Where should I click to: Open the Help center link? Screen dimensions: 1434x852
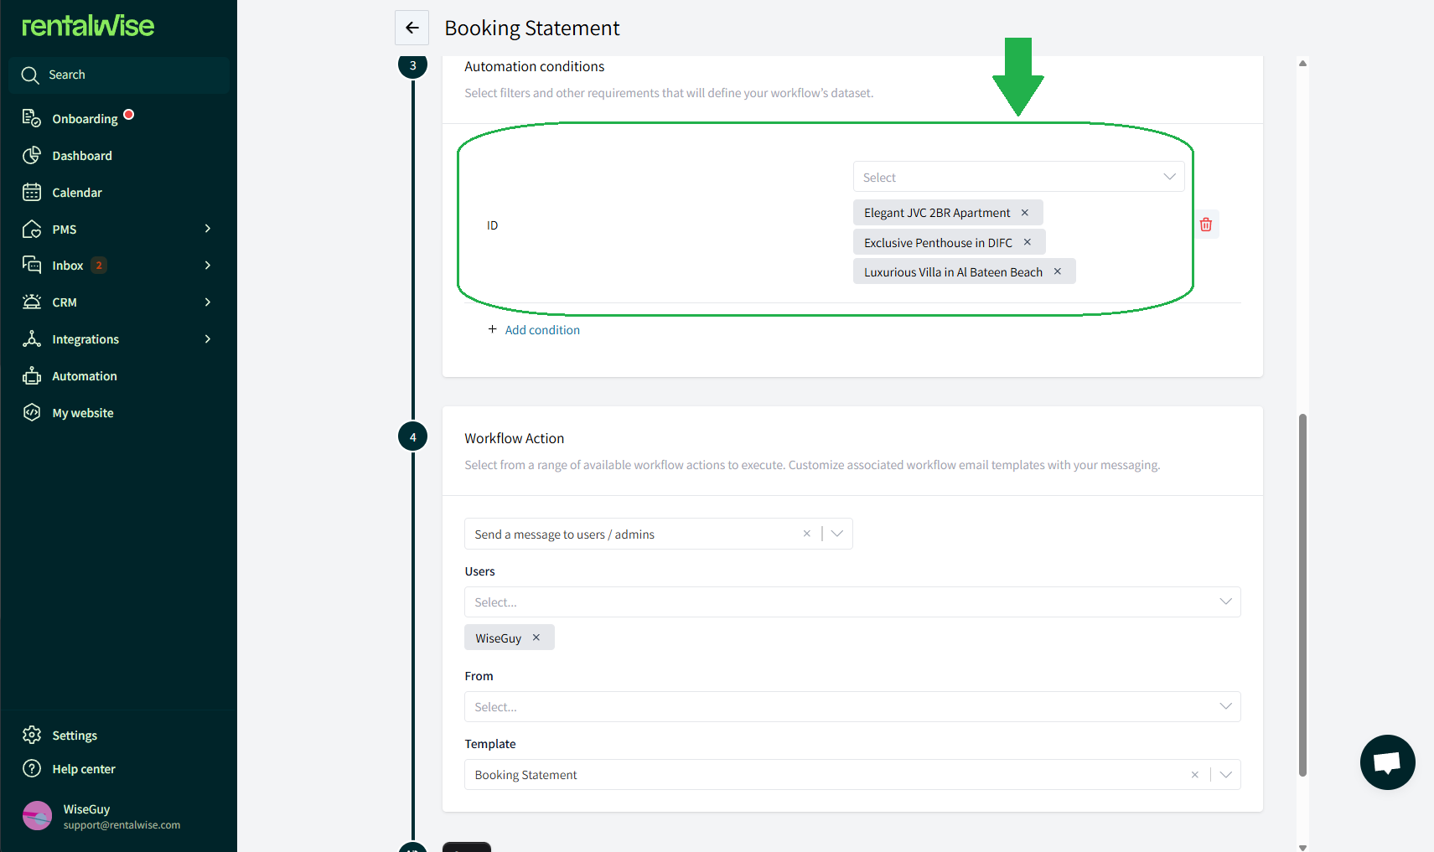point(84,769)
